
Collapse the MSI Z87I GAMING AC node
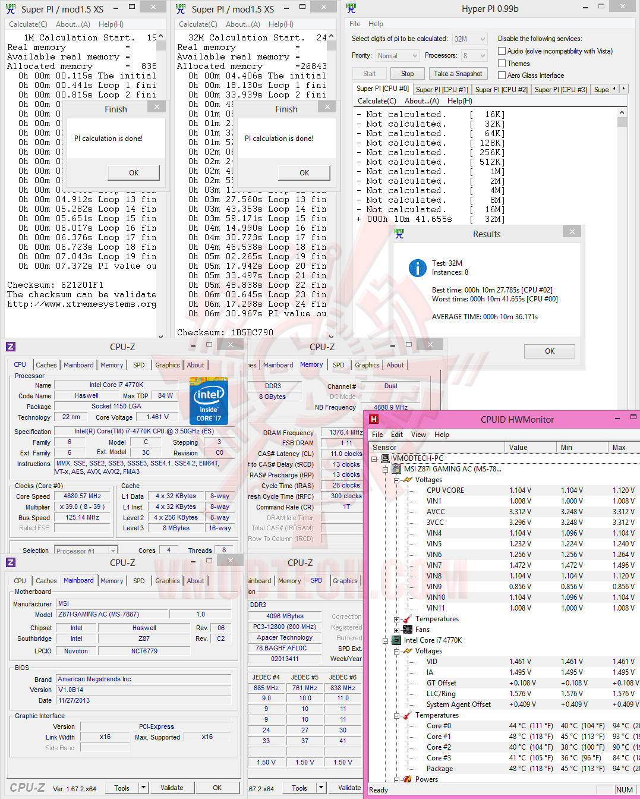(x=385, y=470)
